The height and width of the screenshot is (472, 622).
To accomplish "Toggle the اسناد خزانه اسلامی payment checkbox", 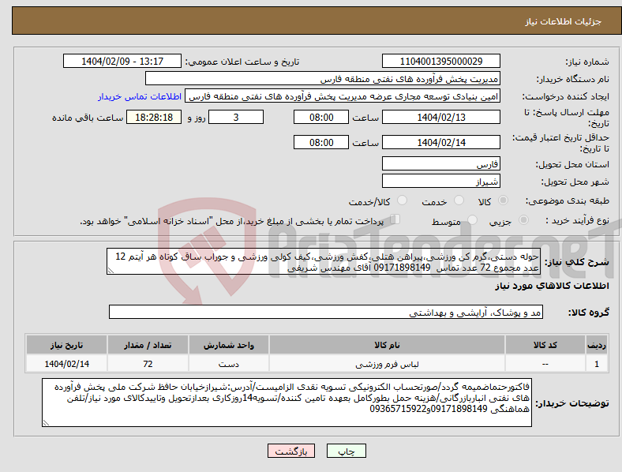I will [395, 219].
